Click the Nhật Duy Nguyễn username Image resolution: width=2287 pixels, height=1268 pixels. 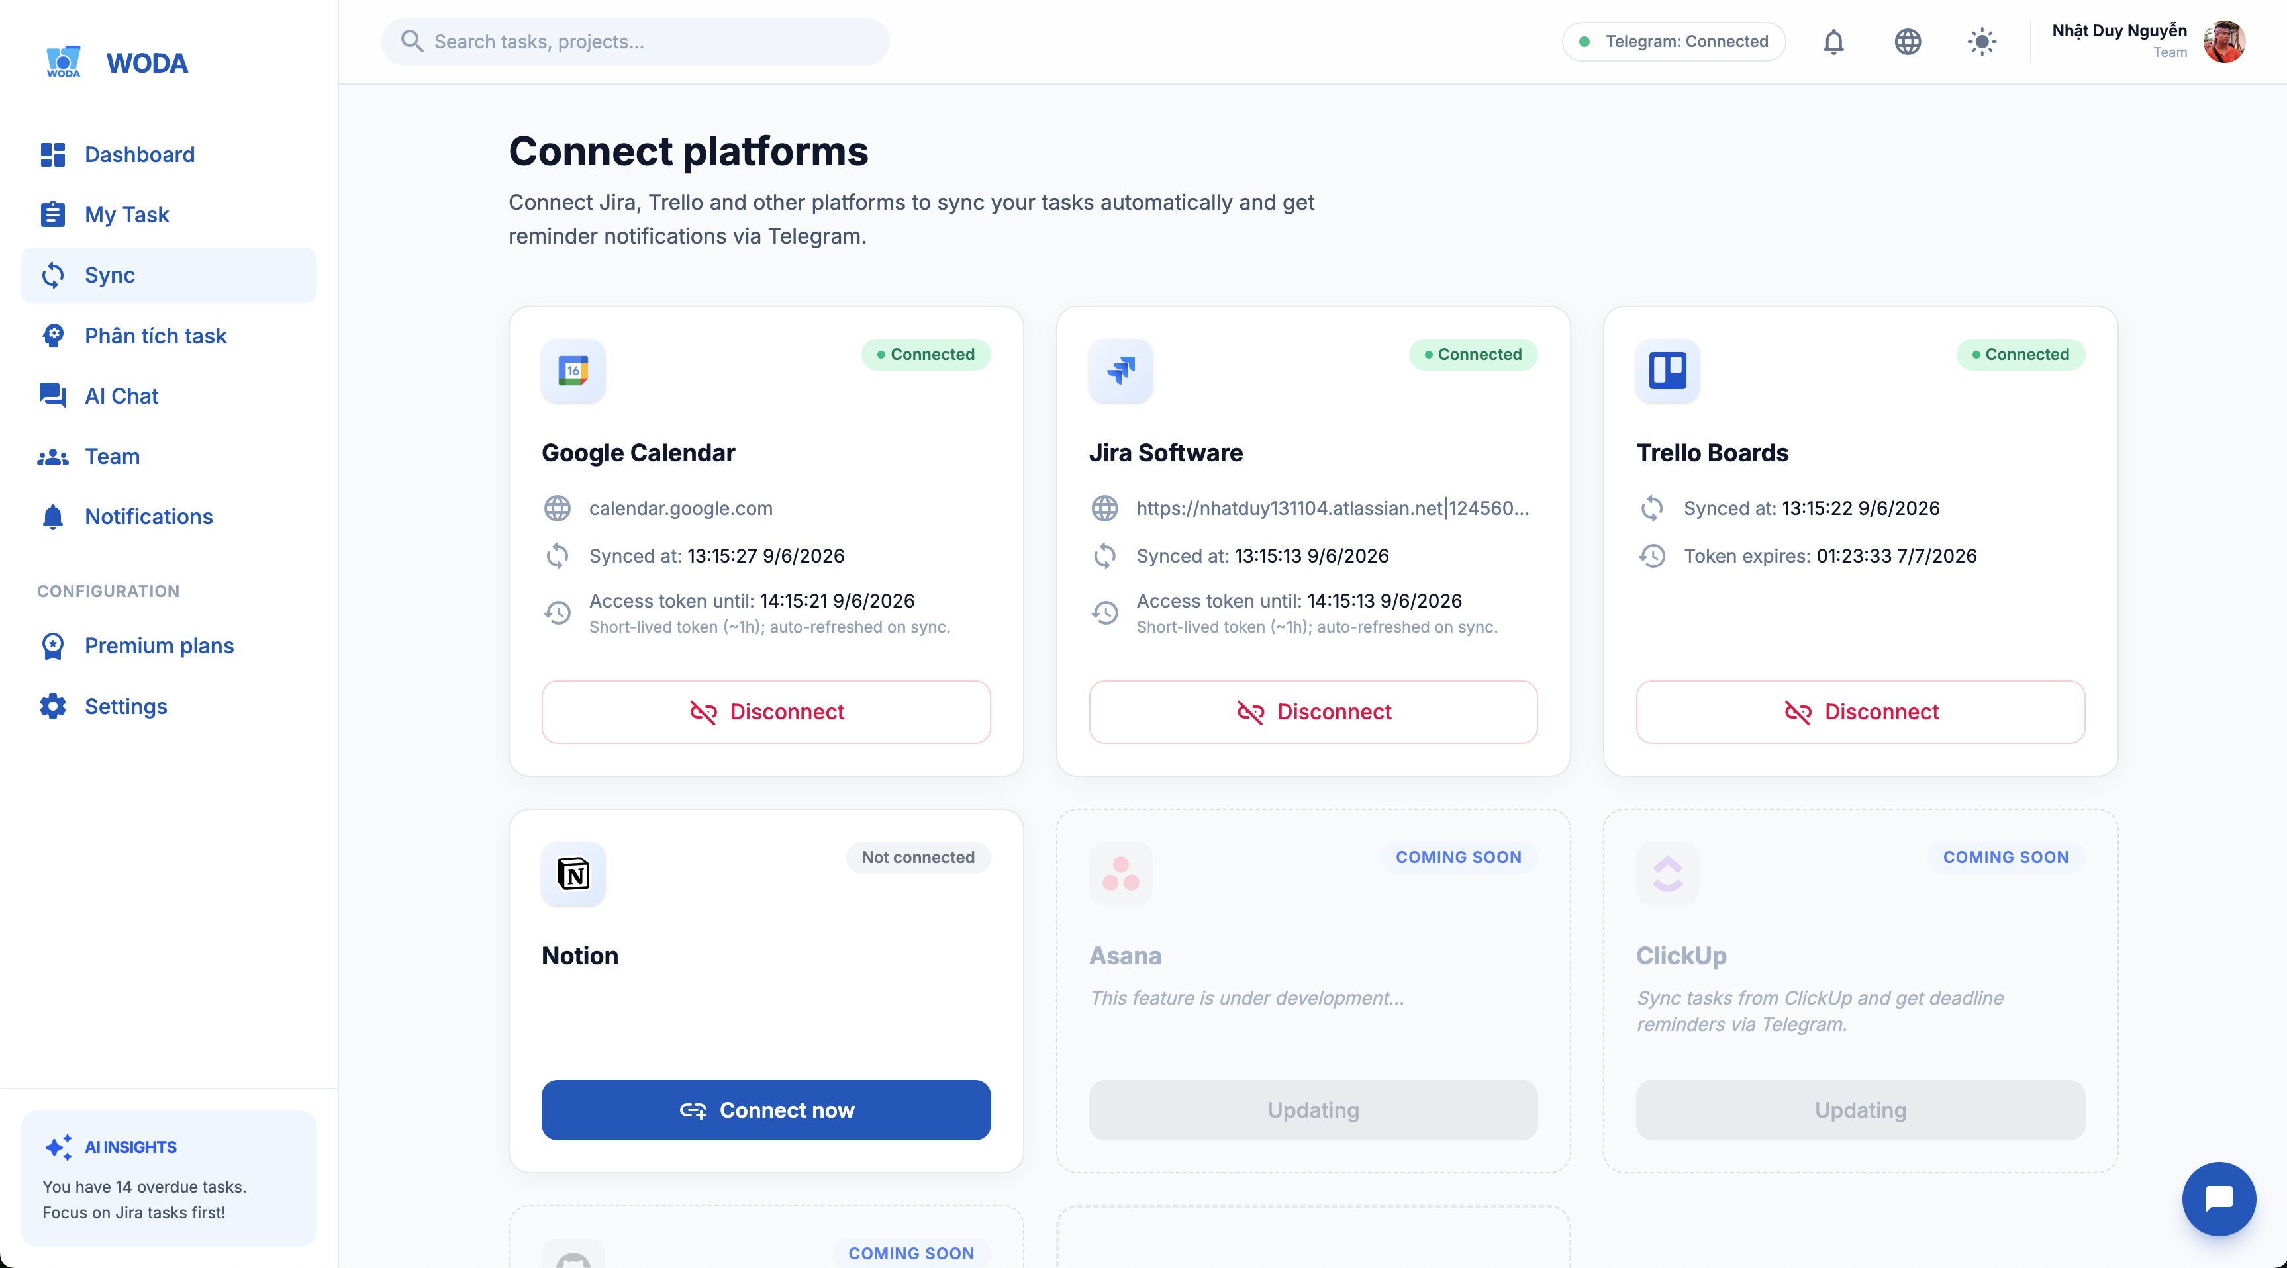(x=2119, y=31)
